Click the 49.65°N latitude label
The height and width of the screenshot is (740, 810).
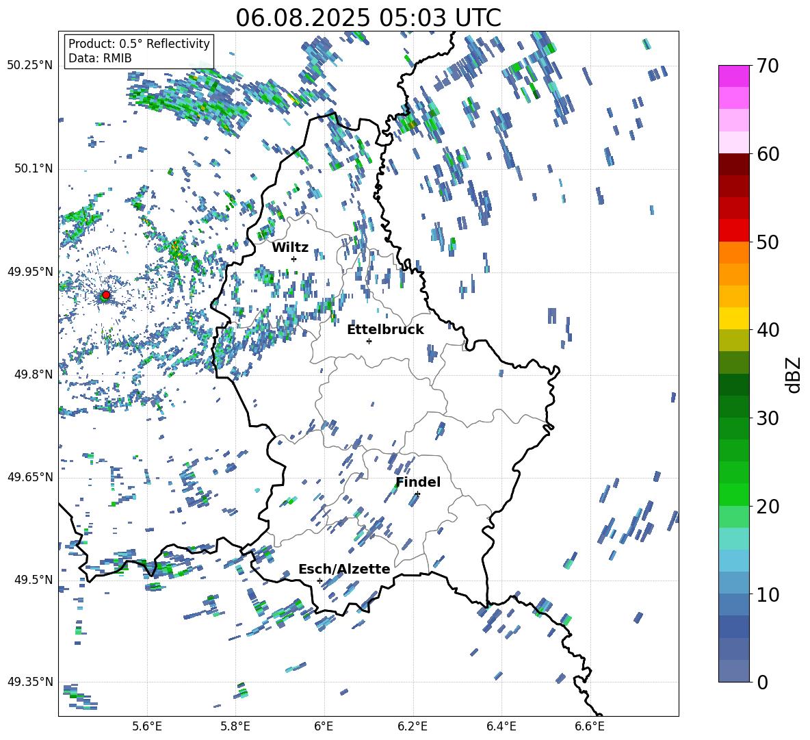[30, 476]
